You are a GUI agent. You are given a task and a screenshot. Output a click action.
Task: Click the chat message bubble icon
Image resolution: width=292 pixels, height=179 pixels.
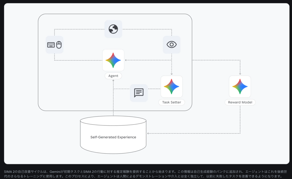pyautogui.click(x=139, y=93)
